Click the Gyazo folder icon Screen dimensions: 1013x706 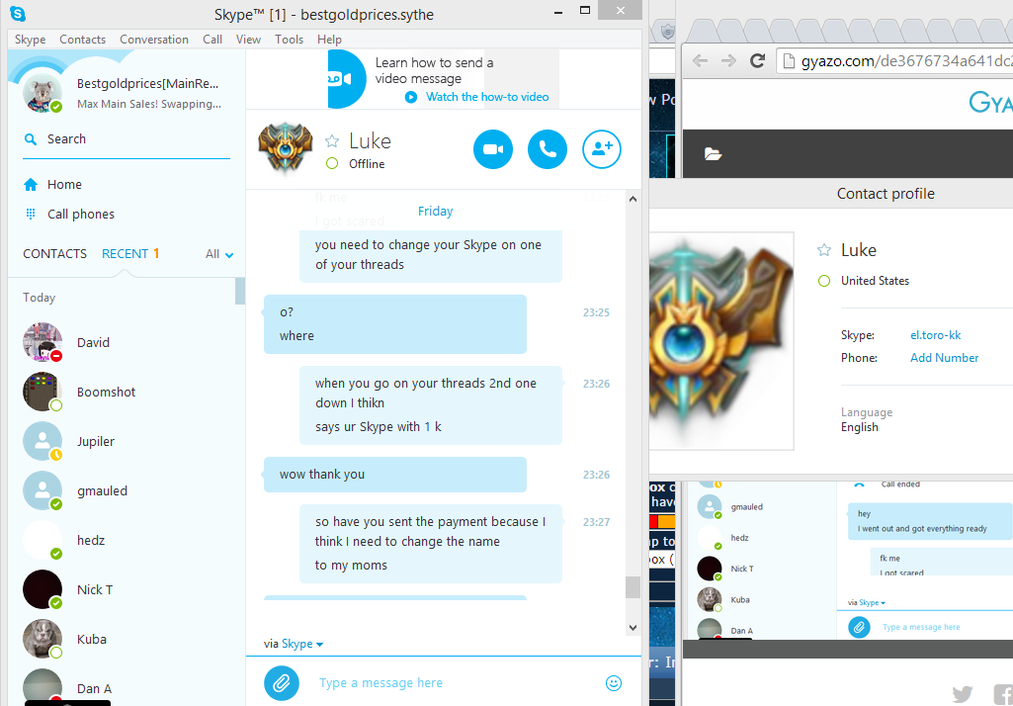pos(714,154)
